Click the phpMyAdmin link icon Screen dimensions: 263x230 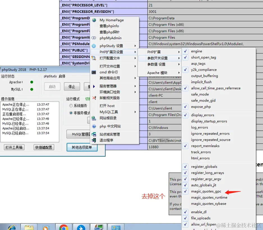pyautogui.click(x=94, y=38)
